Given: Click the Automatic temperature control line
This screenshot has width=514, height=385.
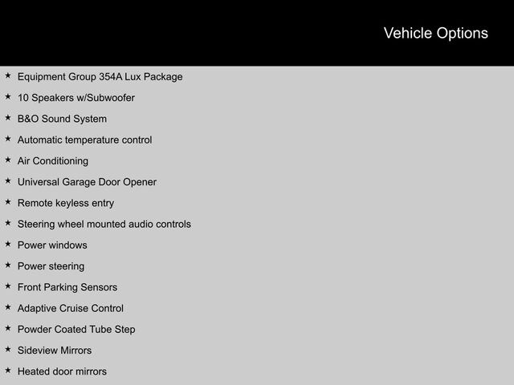Looking at the screenshot, I should point(84,140).
